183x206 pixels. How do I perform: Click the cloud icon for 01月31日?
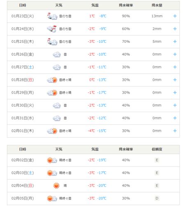pyautogui.click(x=57, y=118)
